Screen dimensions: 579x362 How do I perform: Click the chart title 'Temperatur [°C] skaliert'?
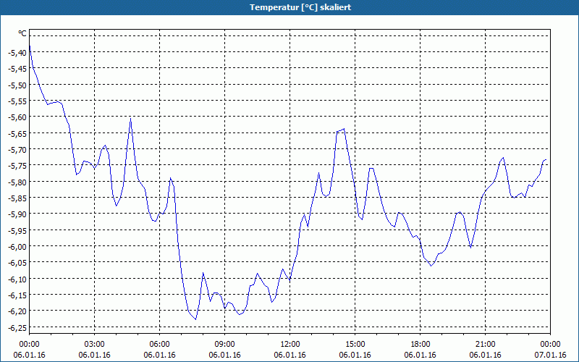(300, 7)
